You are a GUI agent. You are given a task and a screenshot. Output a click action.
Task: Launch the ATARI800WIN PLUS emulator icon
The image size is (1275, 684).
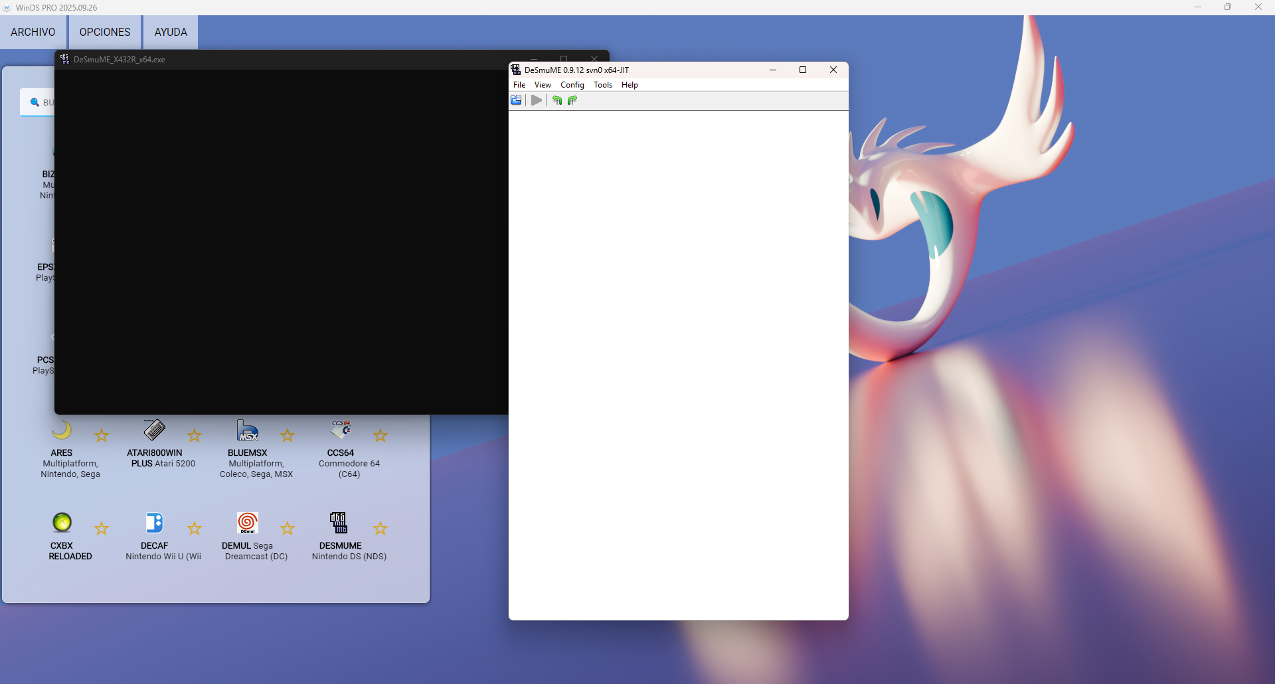click(155, 431)
